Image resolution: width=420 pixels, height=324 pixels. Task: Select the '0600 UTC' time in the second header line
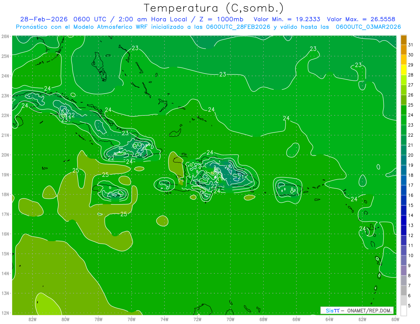89,19
